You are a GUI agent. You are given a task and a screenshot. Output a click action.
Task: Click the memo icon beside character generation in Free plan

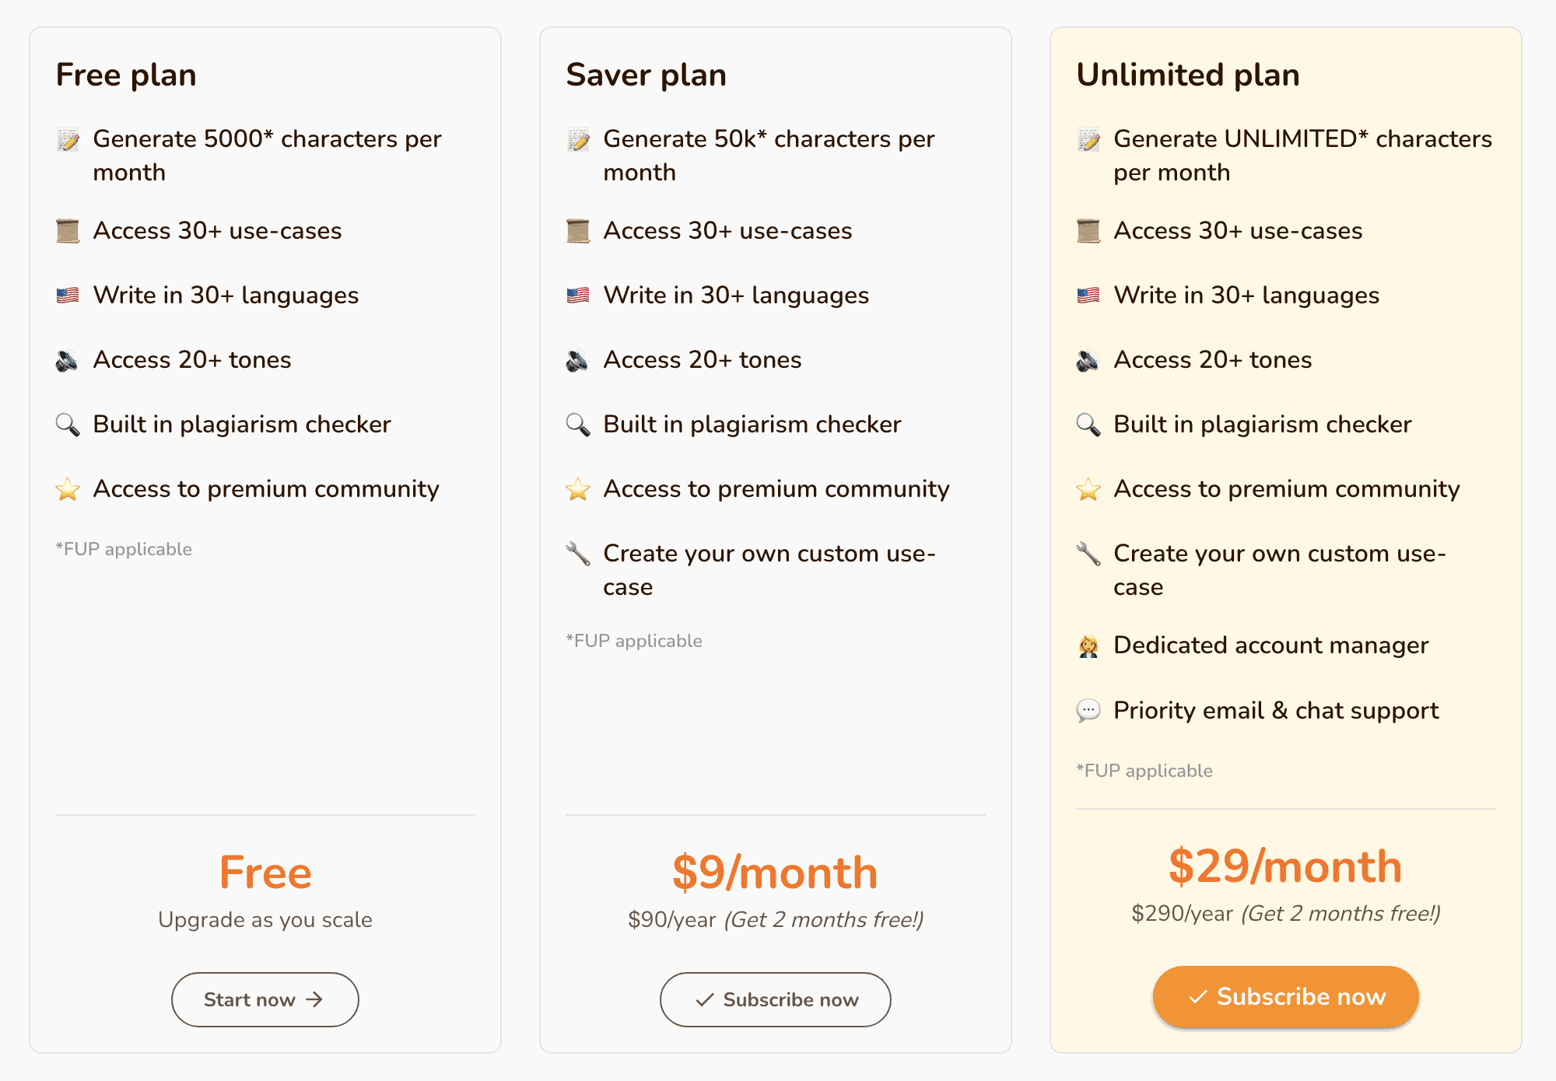(67, 140)
